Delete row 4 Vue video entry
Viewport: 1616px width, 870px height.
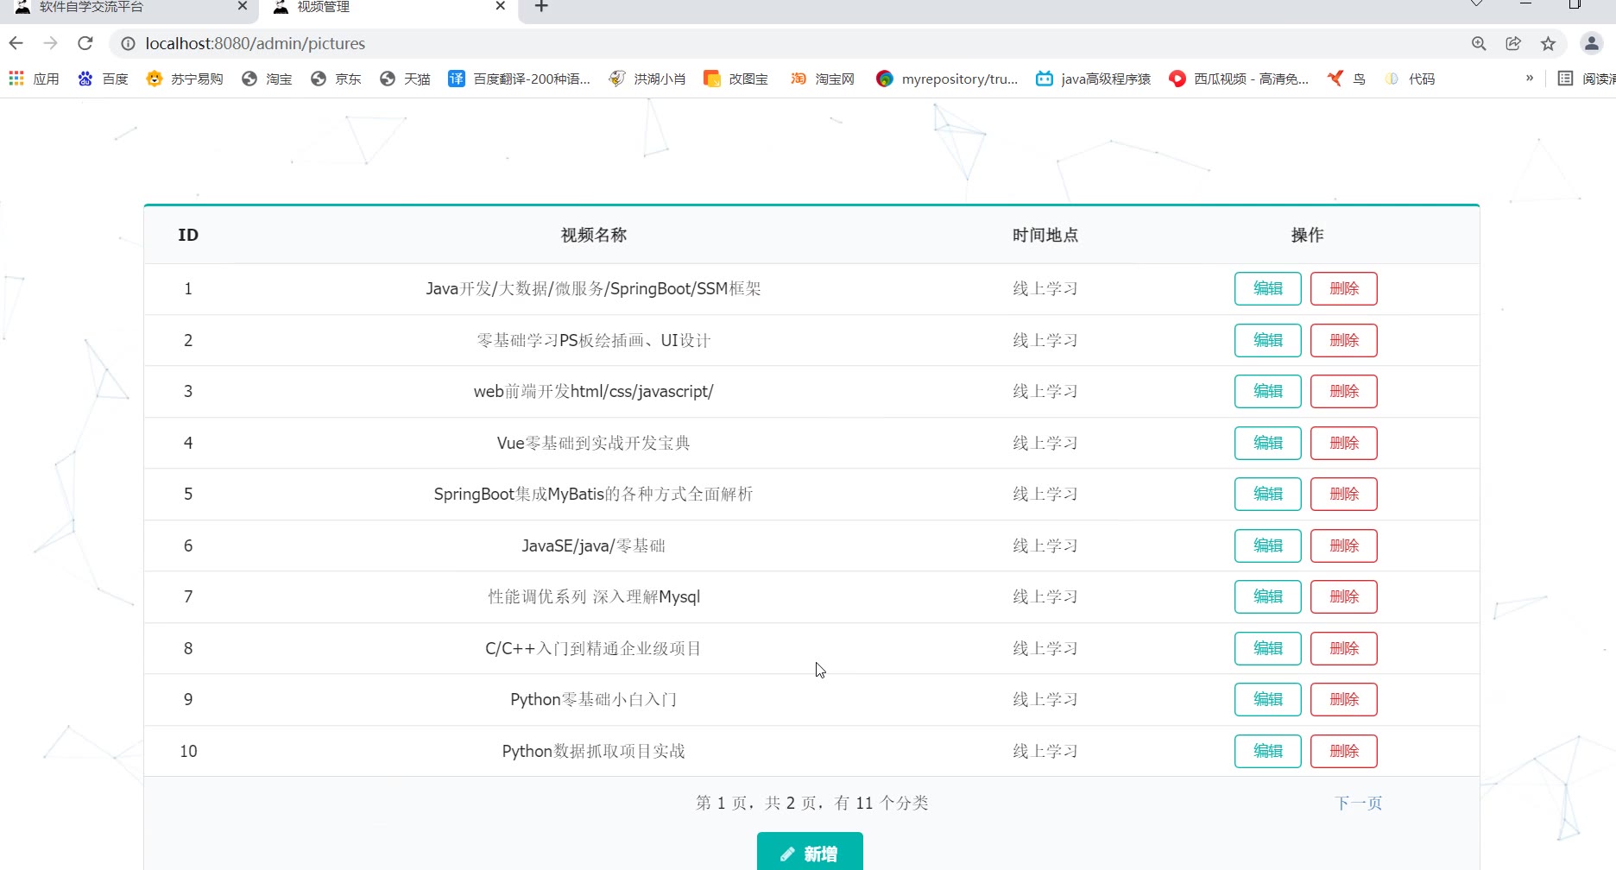[x=1343, y=444]
